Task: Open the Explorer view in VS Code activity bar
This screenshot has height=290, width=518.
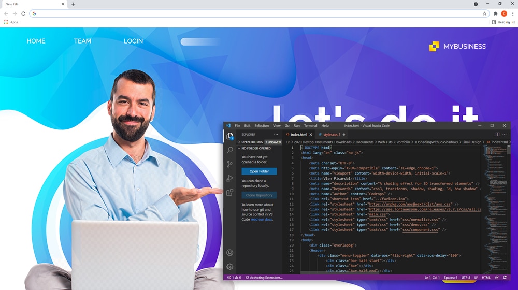Action: pyautogui.click(x=229, y=136)
